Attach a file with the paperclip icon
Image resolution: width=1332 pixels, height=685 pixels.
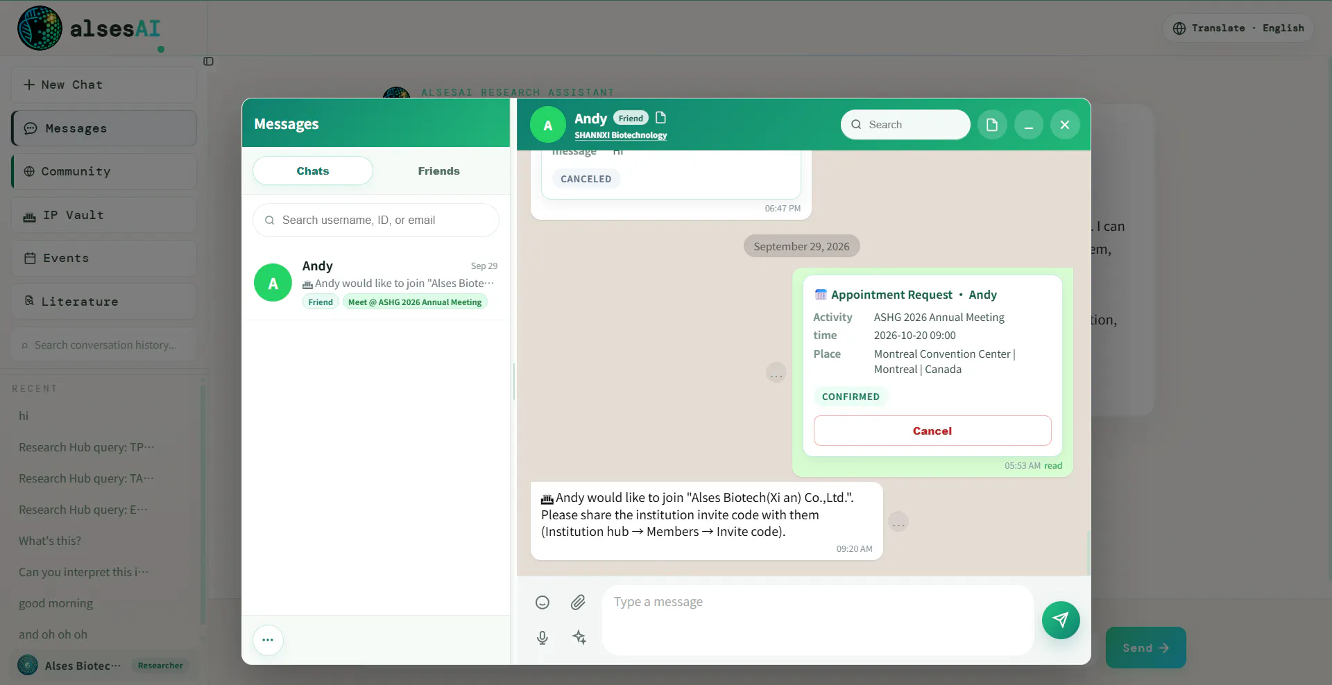click(x=578, y=602)
